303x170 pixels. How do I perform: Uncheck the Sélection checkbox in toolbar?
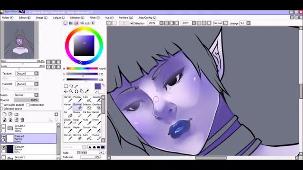point(132,23)
